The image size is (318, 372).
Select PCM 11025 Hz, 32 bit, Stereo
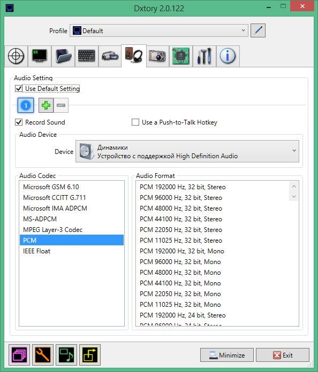(213, 241)
